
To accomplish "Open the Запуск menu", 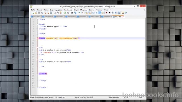I will pos(92,10).
